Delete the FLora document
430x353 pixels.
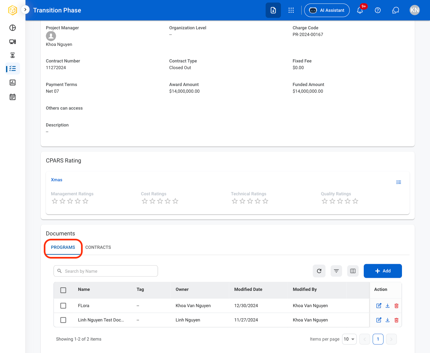[x=397, y=306]
